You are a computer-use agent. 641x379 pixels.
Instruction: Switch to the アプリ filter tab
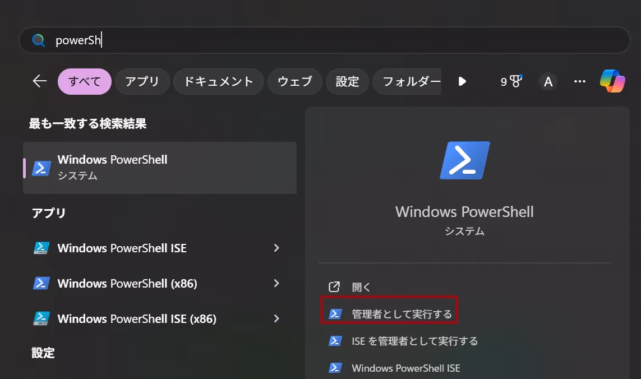pyautogui.click(x=142, y=81)
